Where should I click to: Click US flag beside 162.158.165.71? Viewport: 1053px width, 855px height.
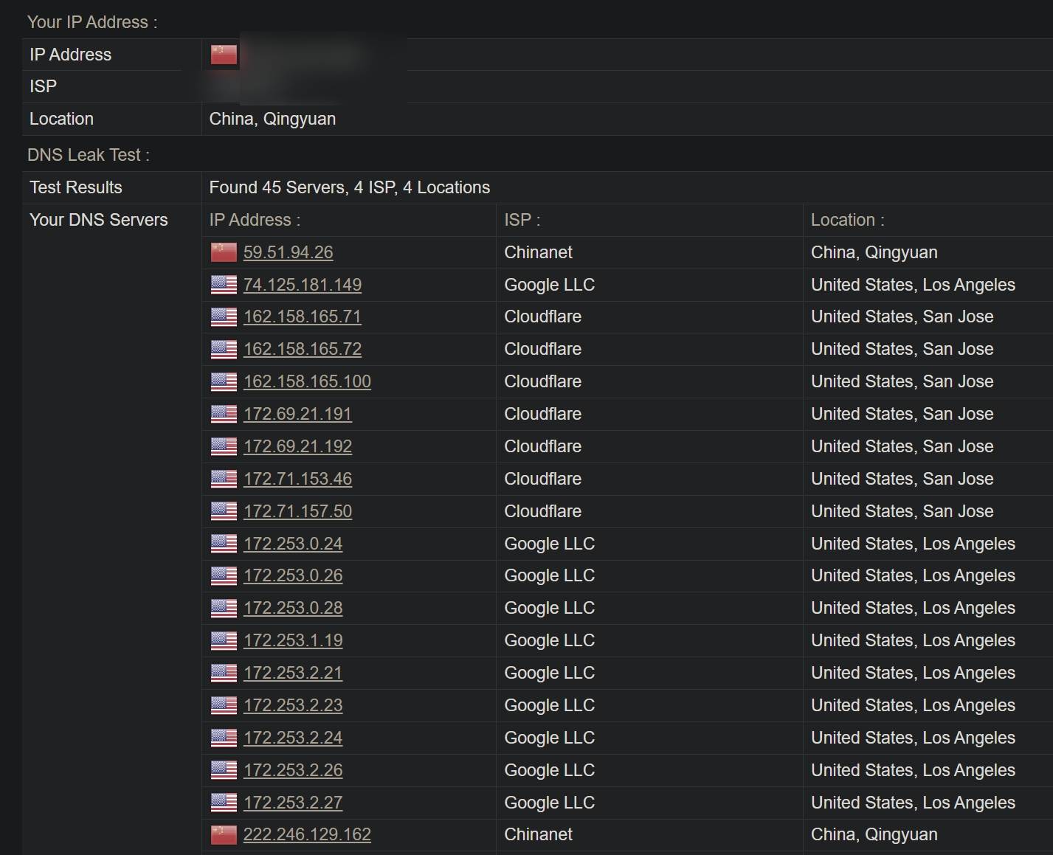pos(224,317)
